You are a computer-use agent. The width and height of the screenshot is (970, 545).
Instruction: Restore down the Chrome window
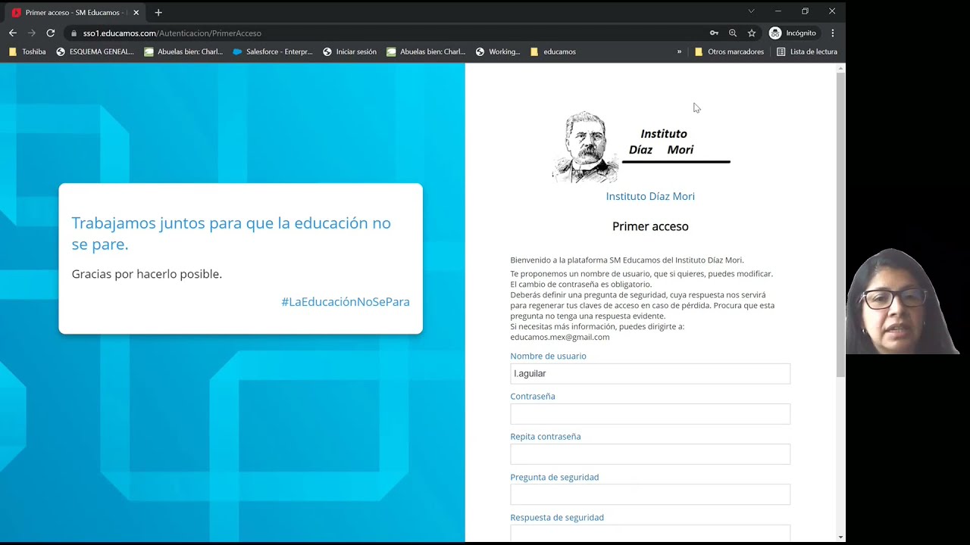click(805, 11)
